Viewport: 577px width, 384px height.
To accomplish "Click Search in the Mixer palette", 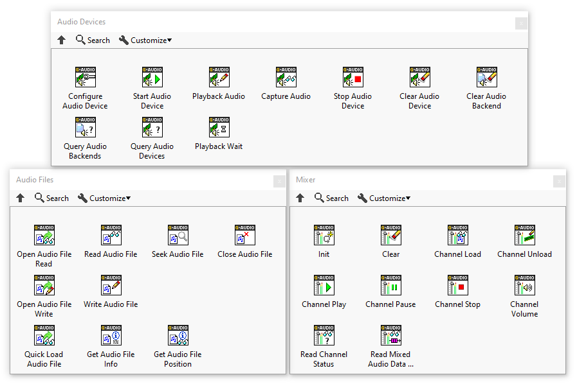I will [331, 198].
